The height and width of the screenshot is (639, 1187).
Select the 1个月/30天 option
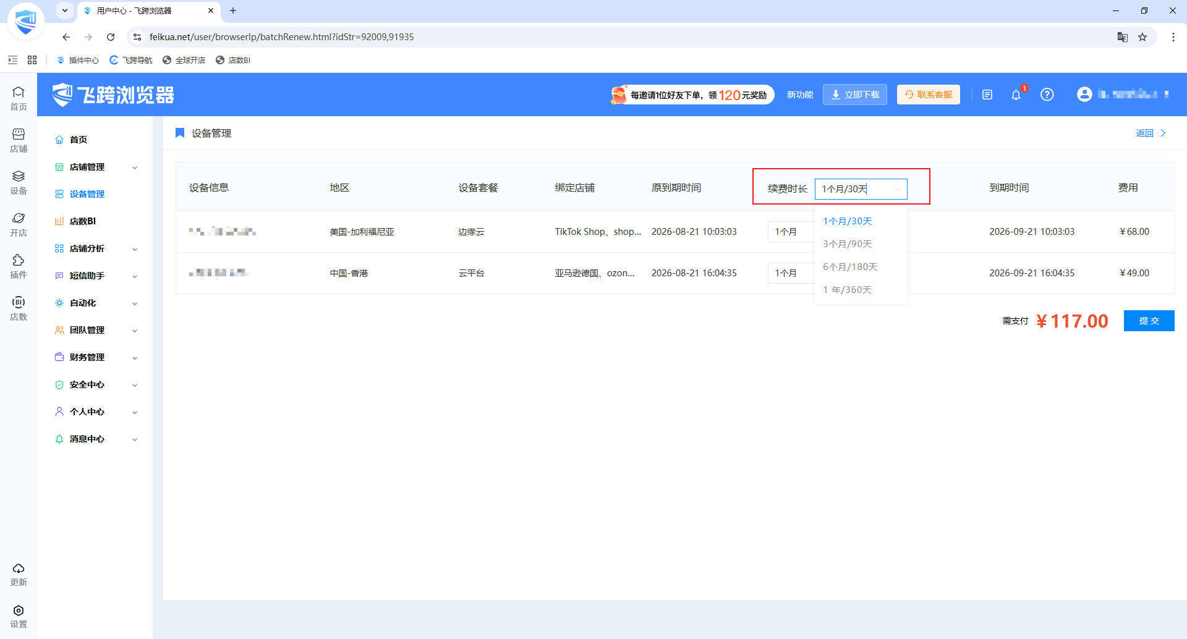click(x=861, y=221)
